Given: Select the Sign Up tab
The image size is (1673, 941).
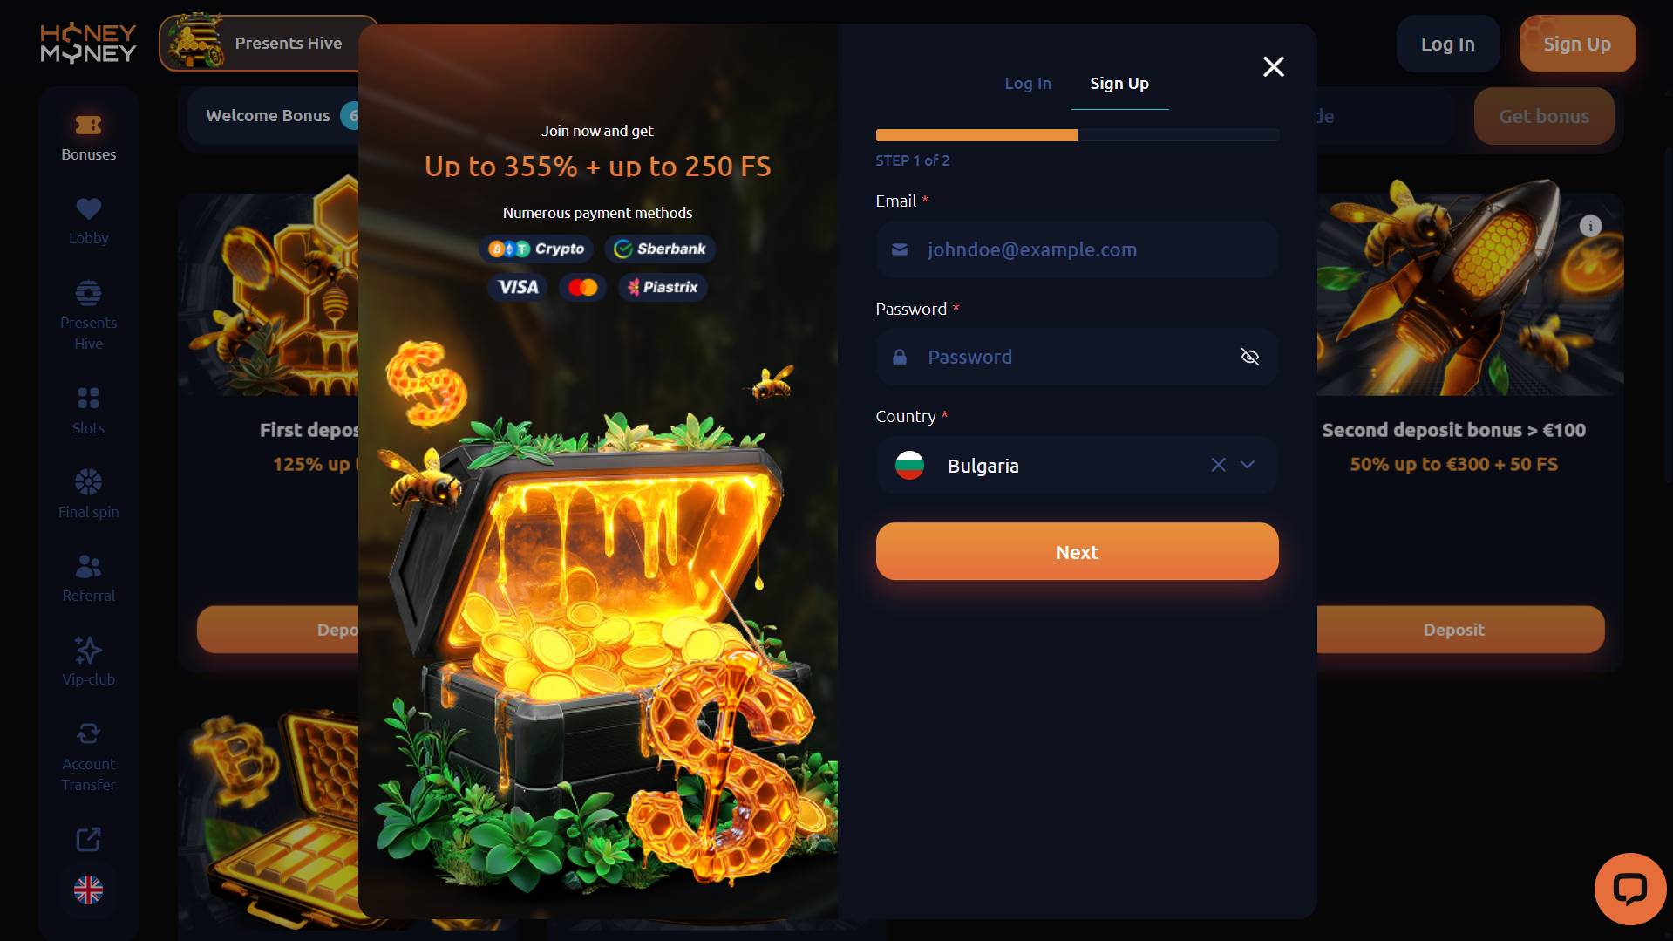Looking at the screenshot, I should (1119, 84).
